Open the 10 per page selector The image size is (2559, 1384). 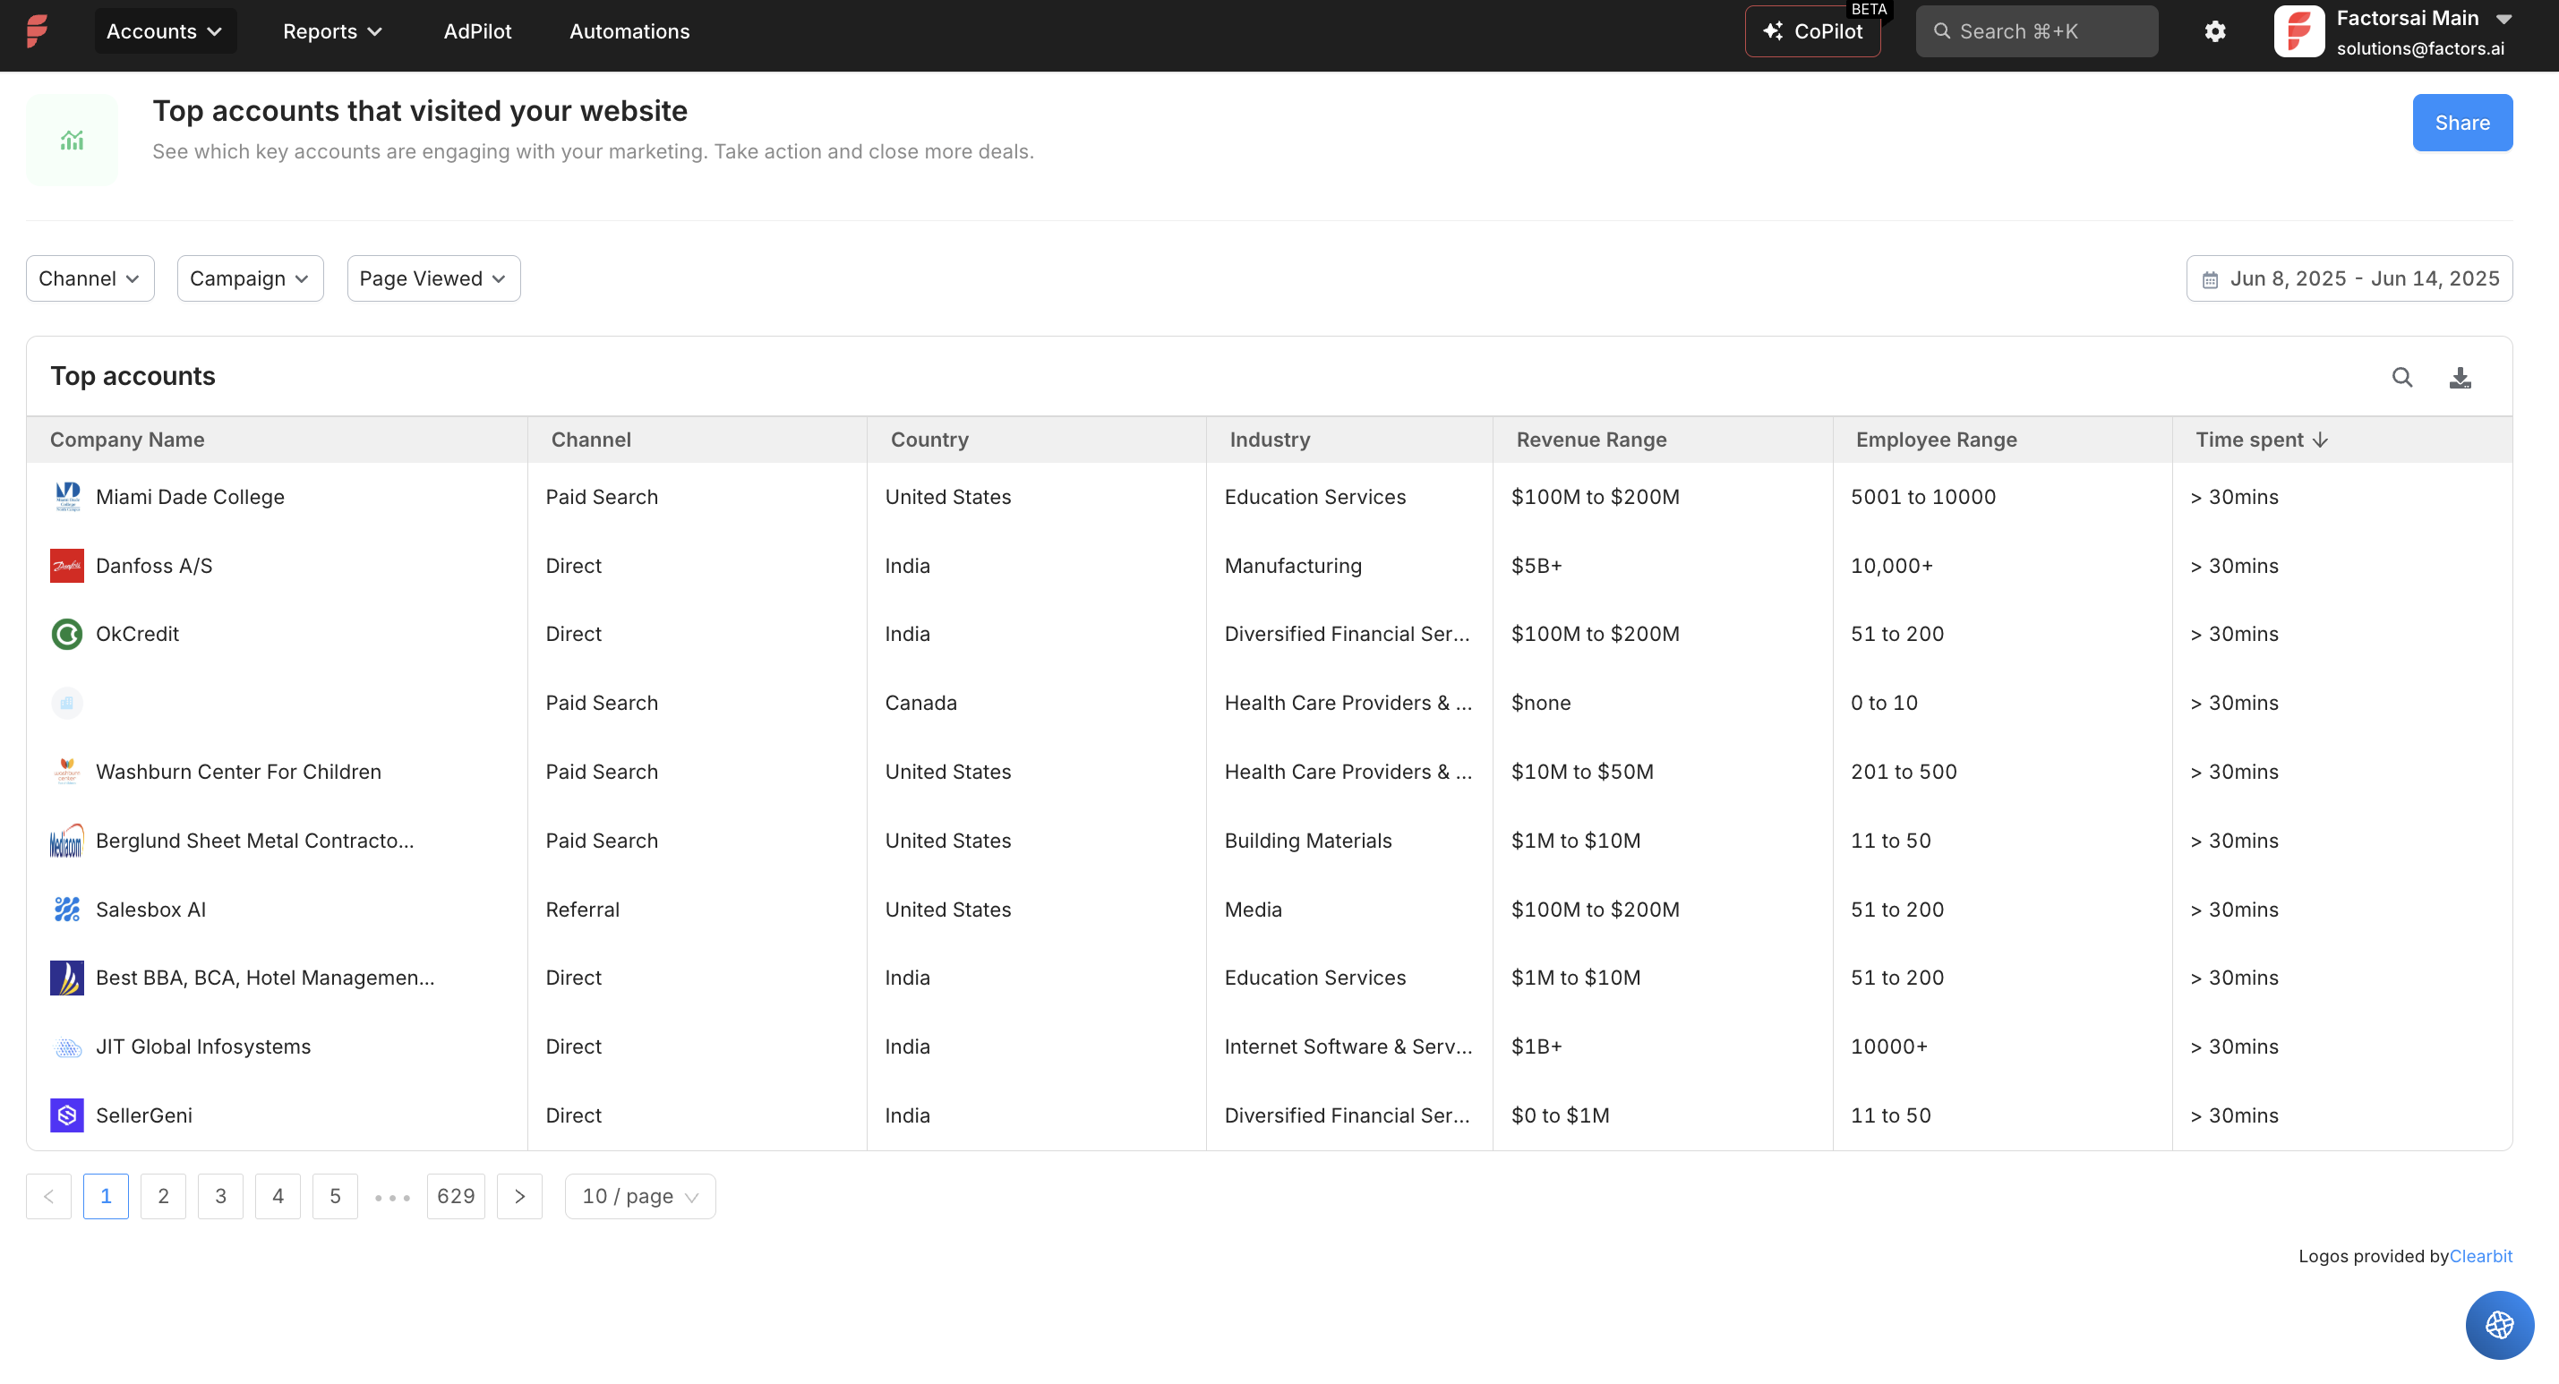tap(638, 1196)
